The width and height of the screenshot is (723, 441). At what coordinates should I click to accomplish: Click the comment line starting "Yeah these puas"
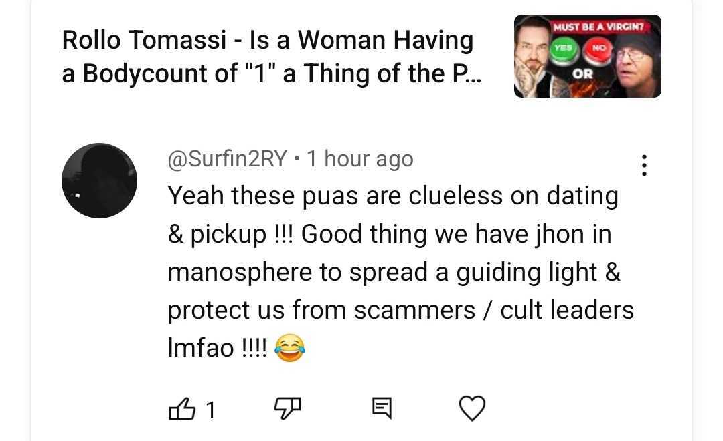point(393,196)
